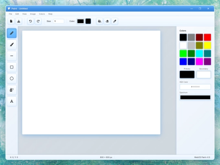Select the Spray can tool
This screenshot has height=165, width=220.
click(12, 90)
